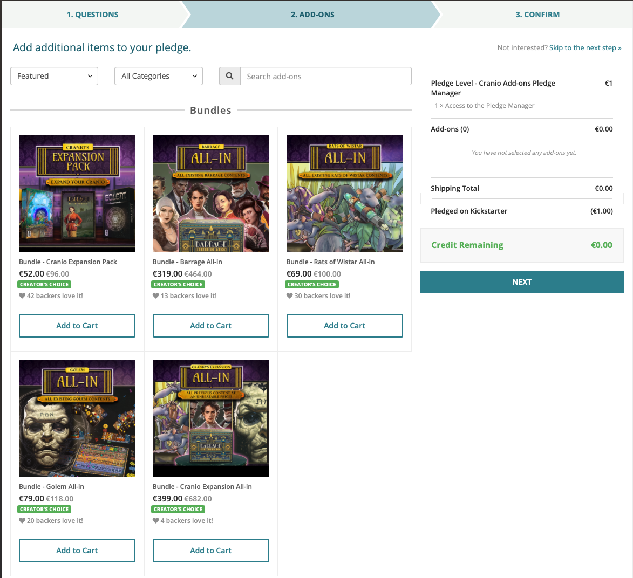
Task: Click '1 × Access to the Pledge Manager'
Action: pos(485,106)
